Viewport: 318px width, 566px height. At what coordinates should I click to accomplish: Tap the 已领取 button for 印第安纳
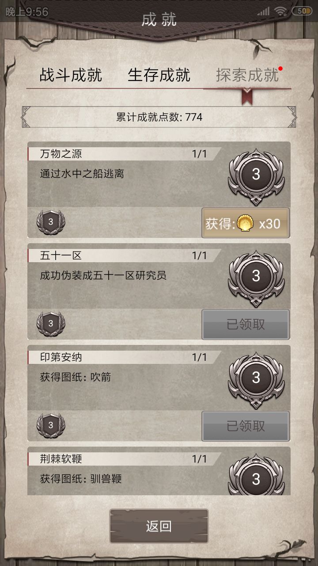tap(245, 426)
